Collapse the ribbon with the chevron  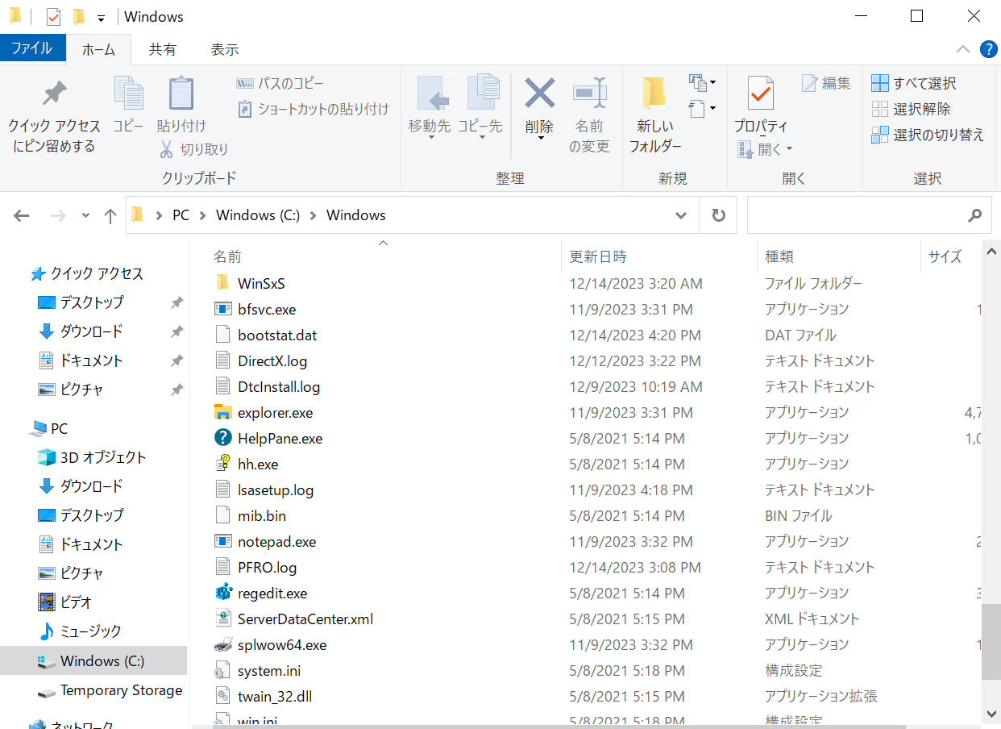tap(963, 49)
